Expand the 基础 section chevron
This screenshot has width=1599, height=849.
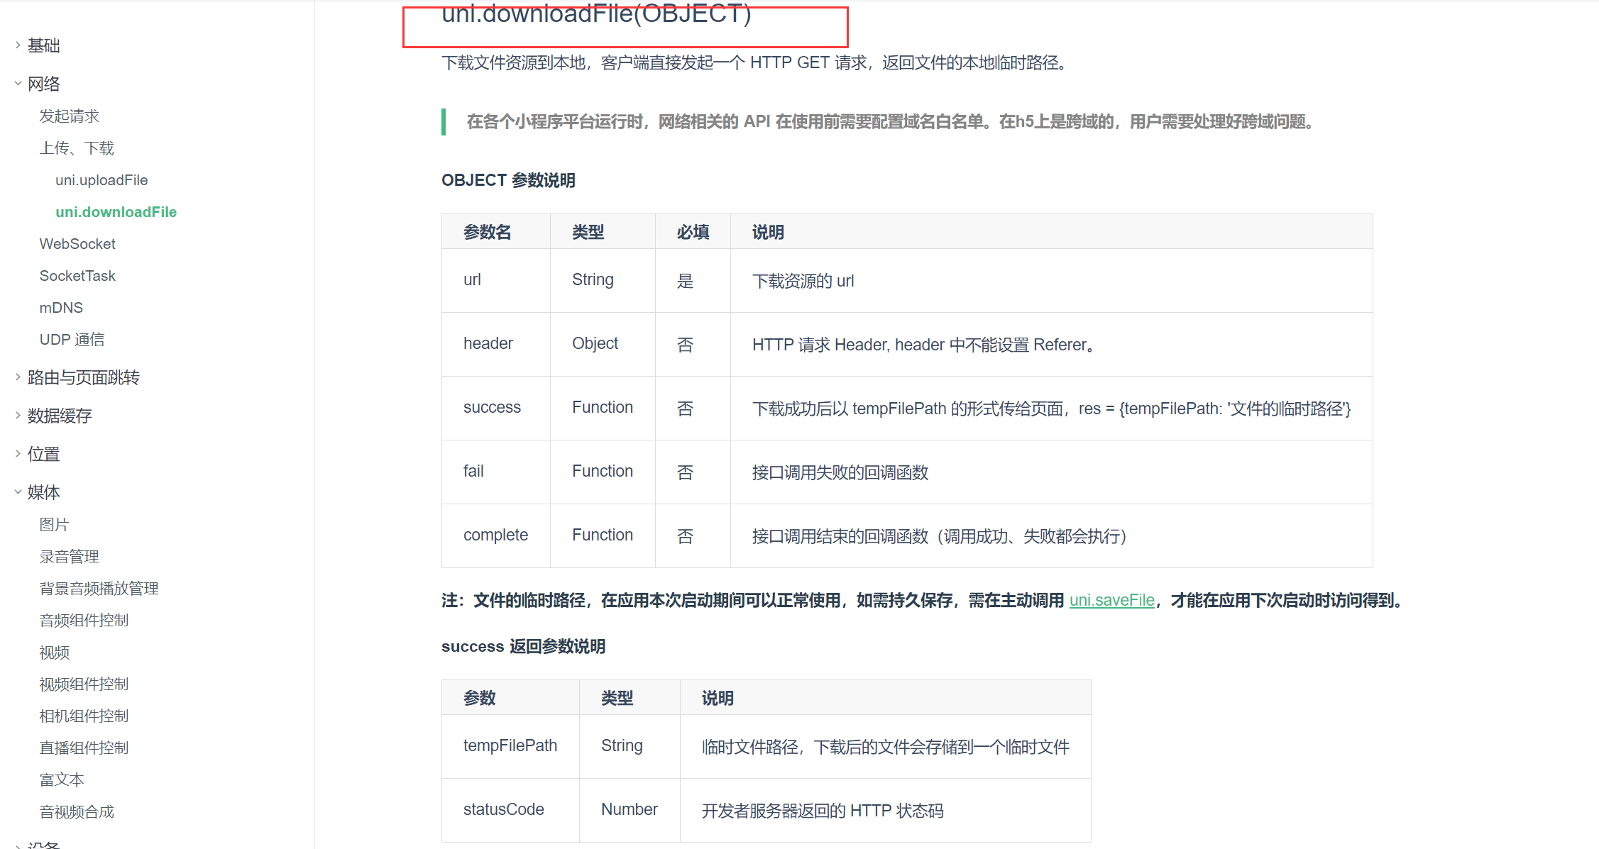[18, 45]
